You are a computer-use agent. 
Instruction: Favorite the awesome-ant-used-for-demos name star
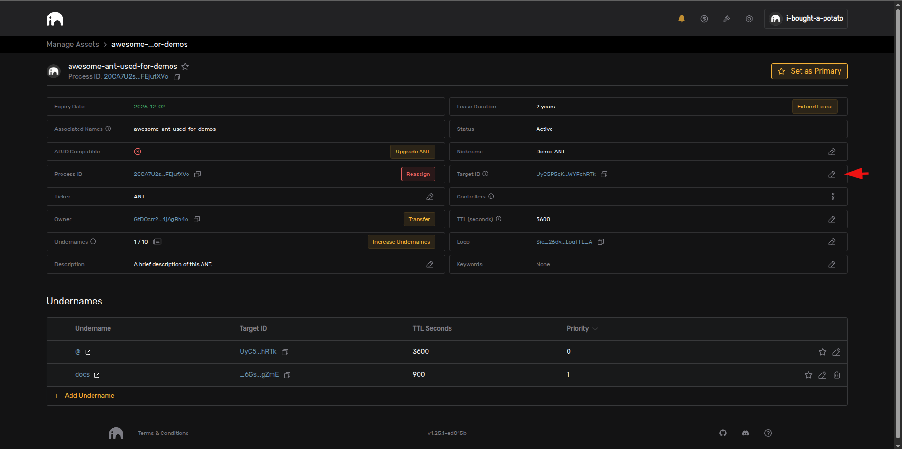[x=185, y=67]
